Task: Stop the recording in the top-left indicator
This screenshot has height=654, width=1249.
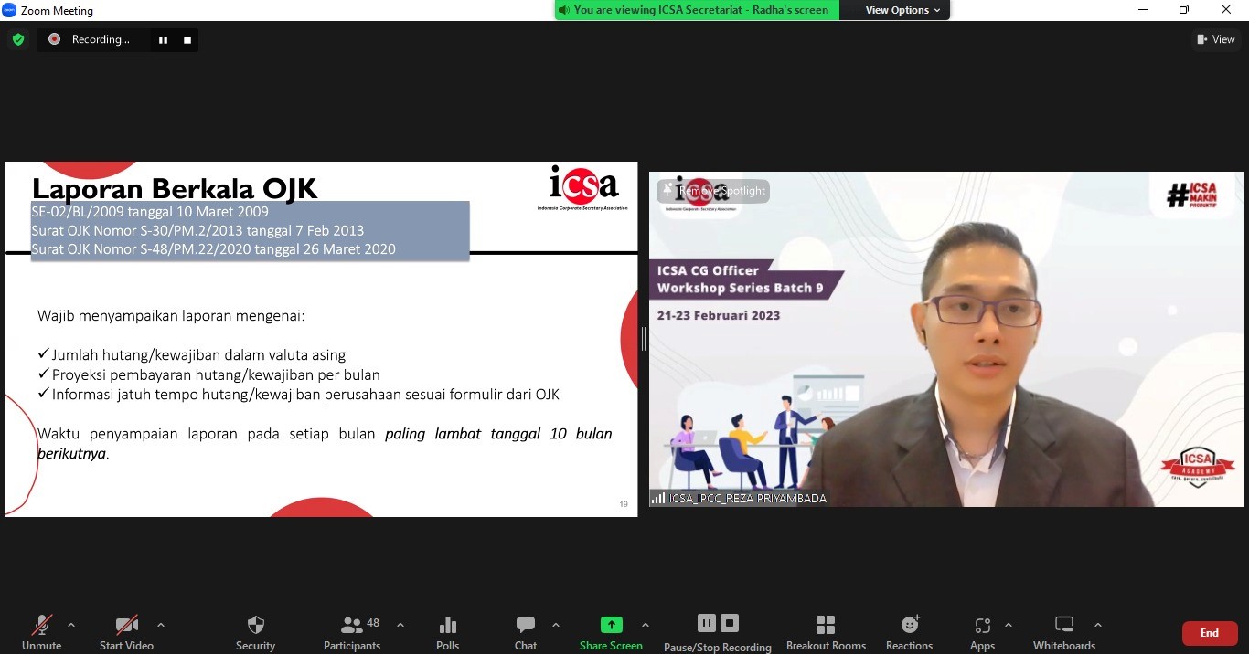Action: (x=187, y=40)
